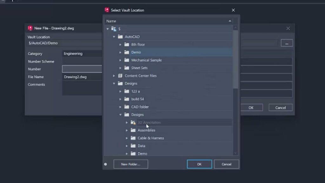325x183 pixels.
Task: Click the folder tree vertical scrollbar thumb
Action: click(x=235, y=59)
